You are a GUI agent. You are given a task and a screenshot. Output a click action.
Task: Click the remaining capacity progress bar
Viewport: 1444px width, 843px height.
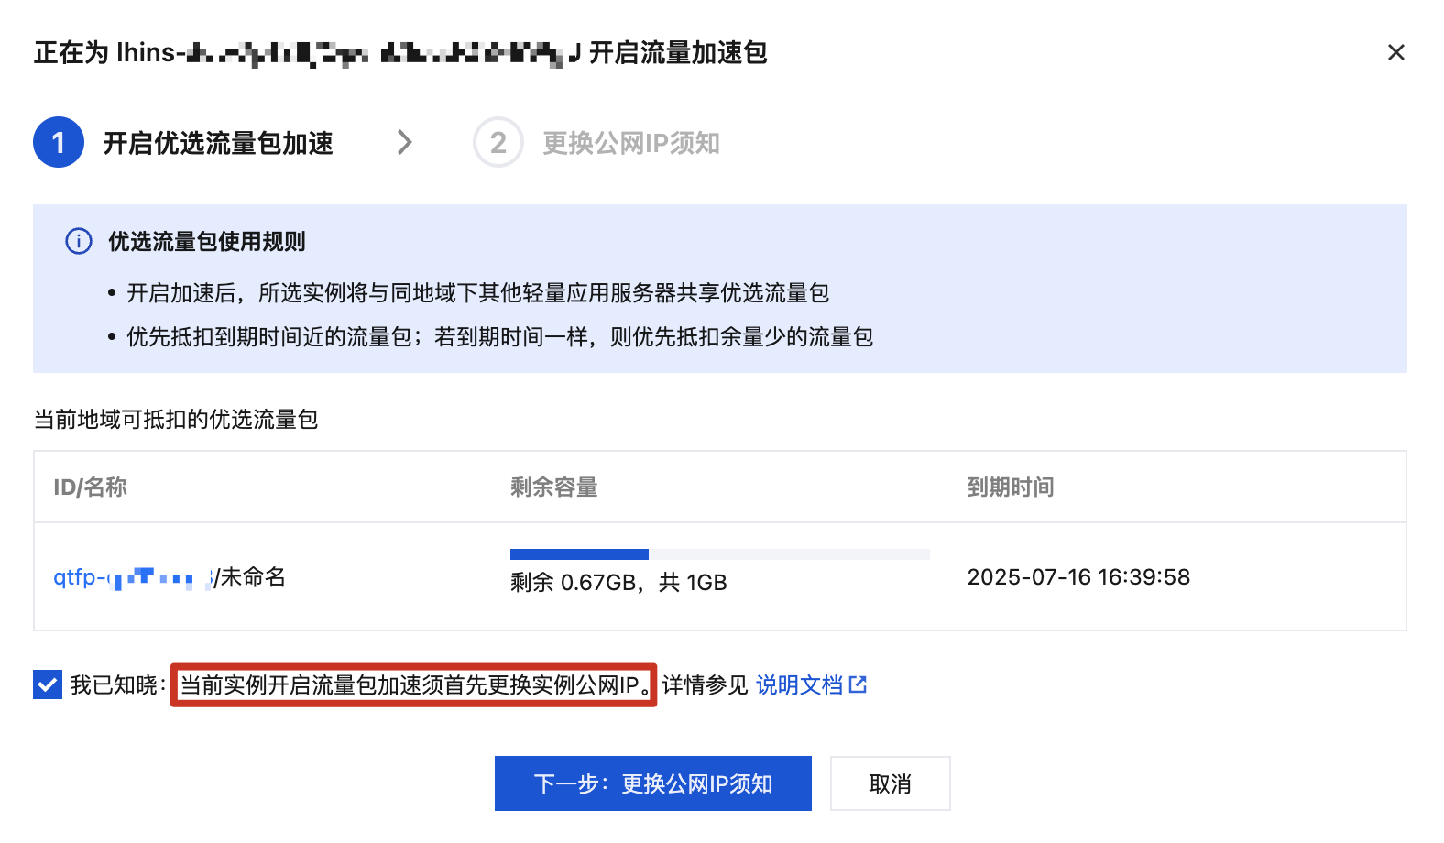719,554
